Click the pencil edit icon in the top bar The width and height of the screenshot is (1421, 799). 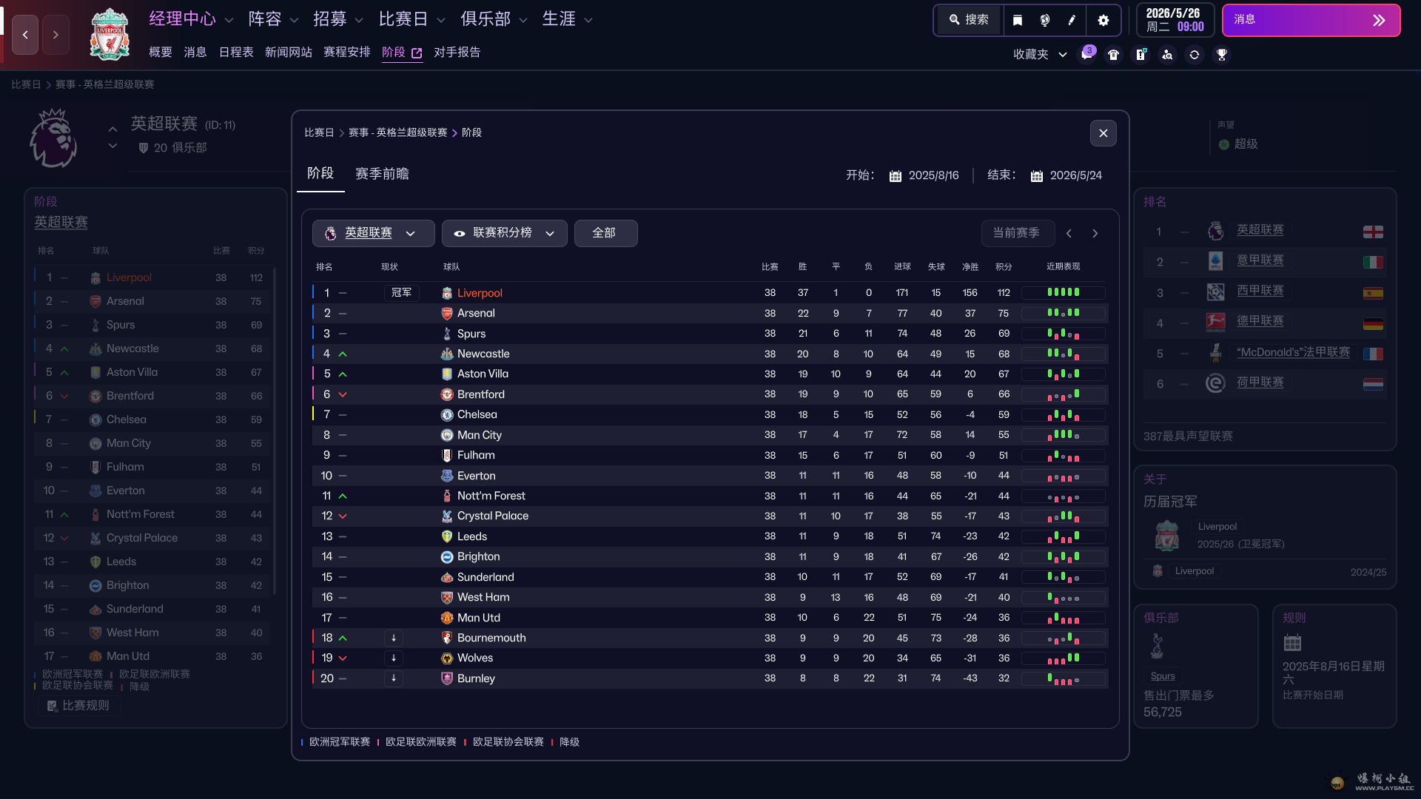1072,20
